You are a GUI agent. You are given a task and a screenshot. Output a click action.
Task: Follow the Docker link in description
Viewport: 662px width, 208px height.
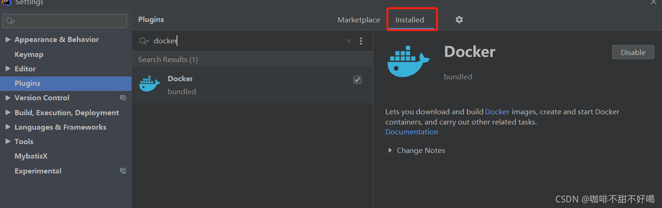click(x=497, y=112)
